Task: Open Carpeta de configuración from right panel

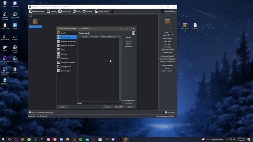Action: pos(167,59)
